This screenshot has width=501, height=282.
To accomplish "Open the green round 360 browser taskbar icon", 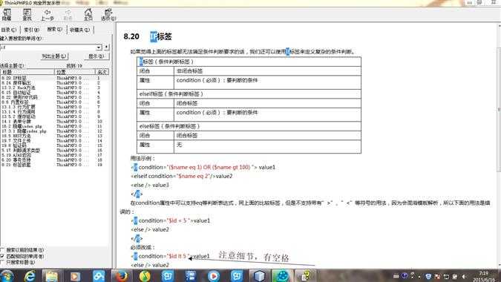I will 282,276.
